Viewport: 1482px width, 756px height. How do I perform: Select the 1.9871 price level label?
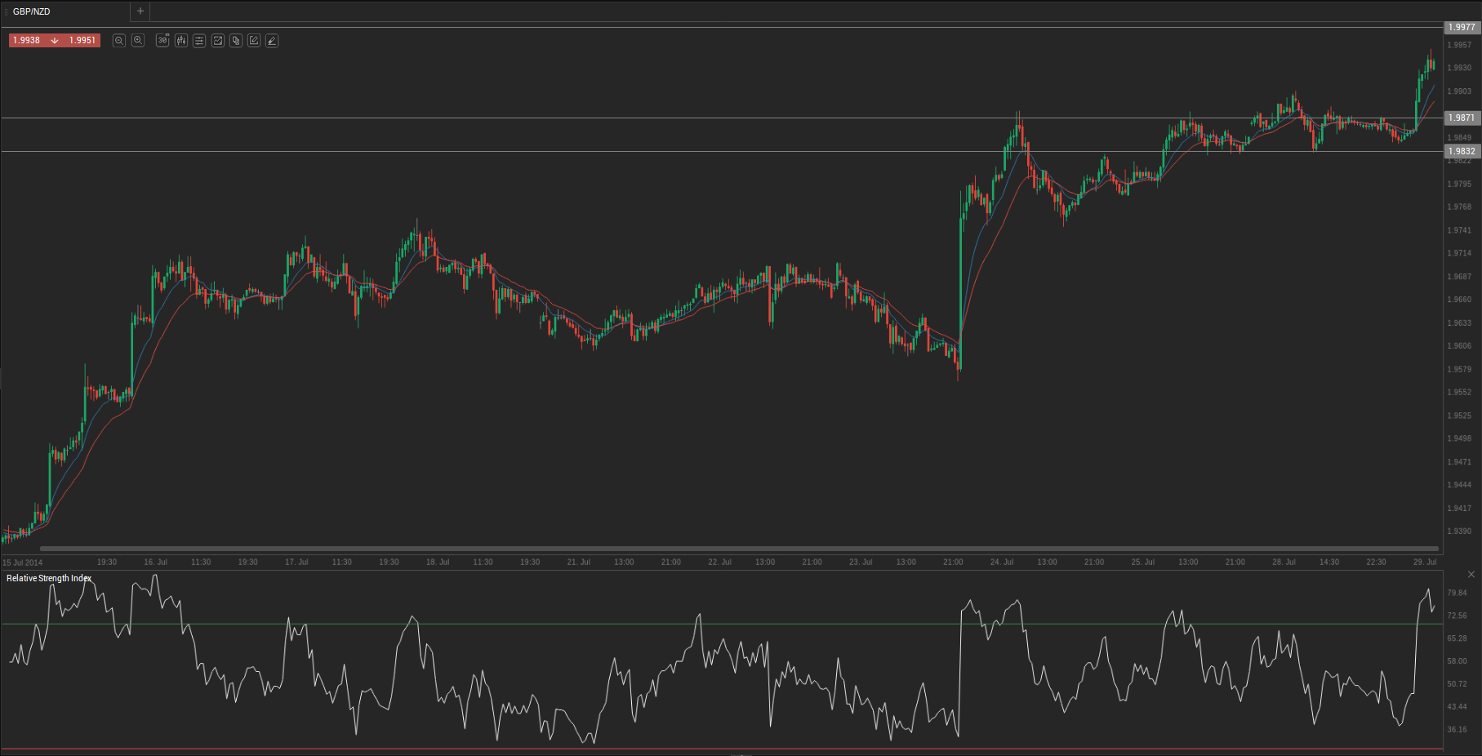[1462, 118]
